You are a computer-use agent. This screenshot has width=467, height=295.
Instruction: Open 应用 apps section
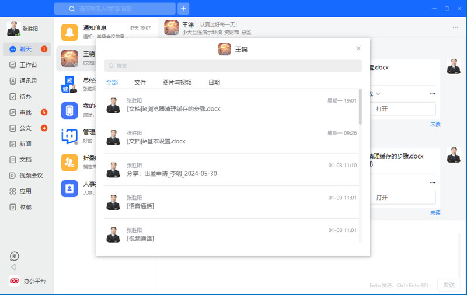(x=25, y=191)
